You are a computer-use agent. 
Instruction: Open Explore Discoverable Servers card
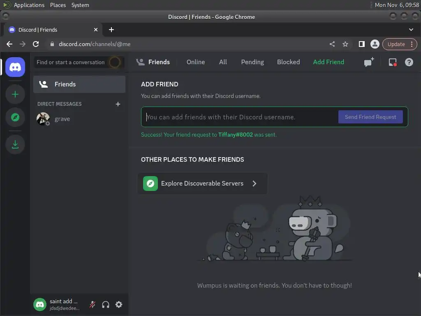(x=202, y=183)
